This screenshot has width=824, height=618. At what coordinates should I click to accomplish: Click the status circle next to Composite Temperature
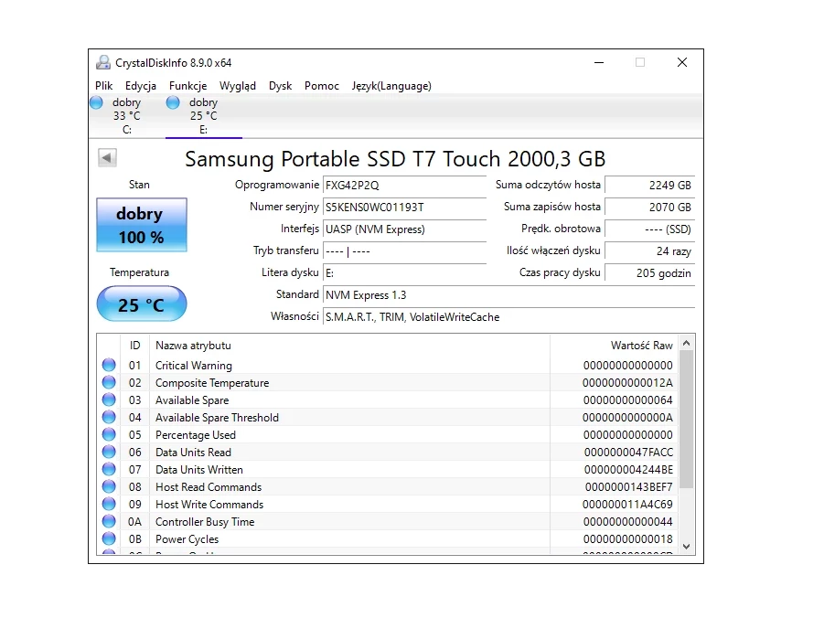pyautogui.click(x=110, y=382)
